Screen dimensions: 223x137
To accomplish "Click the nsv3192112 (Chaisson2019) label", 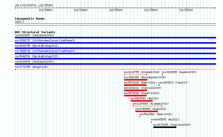I will click(143, 88).
